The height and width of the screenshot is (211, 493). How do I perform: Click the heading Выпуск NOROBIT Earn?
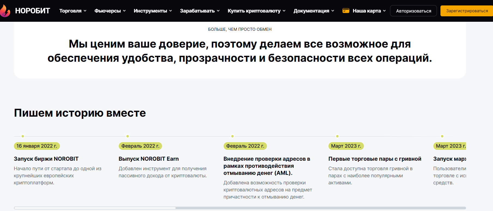(149, 159)
